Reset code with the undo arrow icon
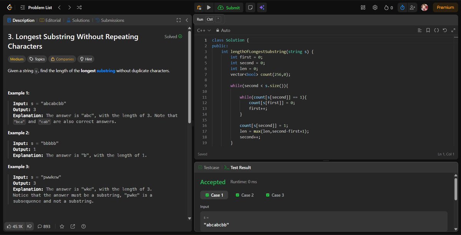 (444, 30)
